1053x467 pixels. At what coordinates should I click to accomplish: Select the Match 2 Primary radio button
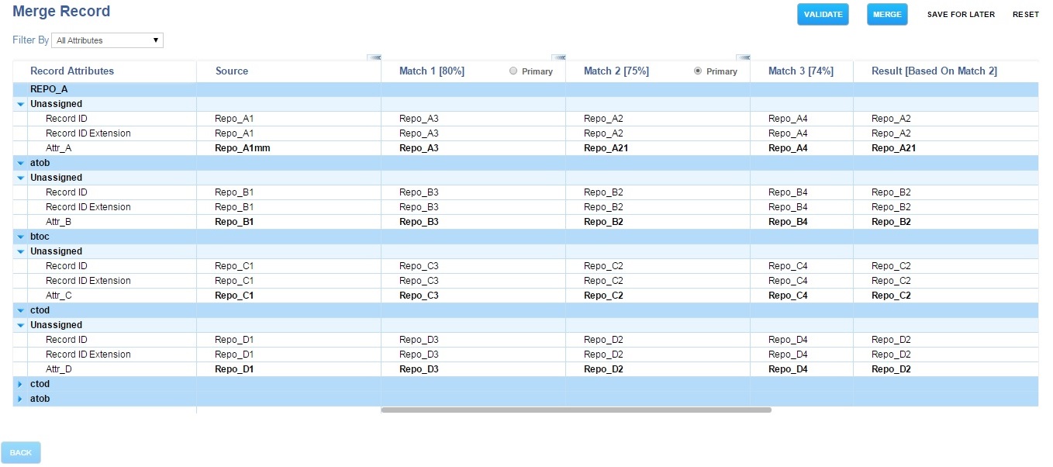click(x=698, y=71)
